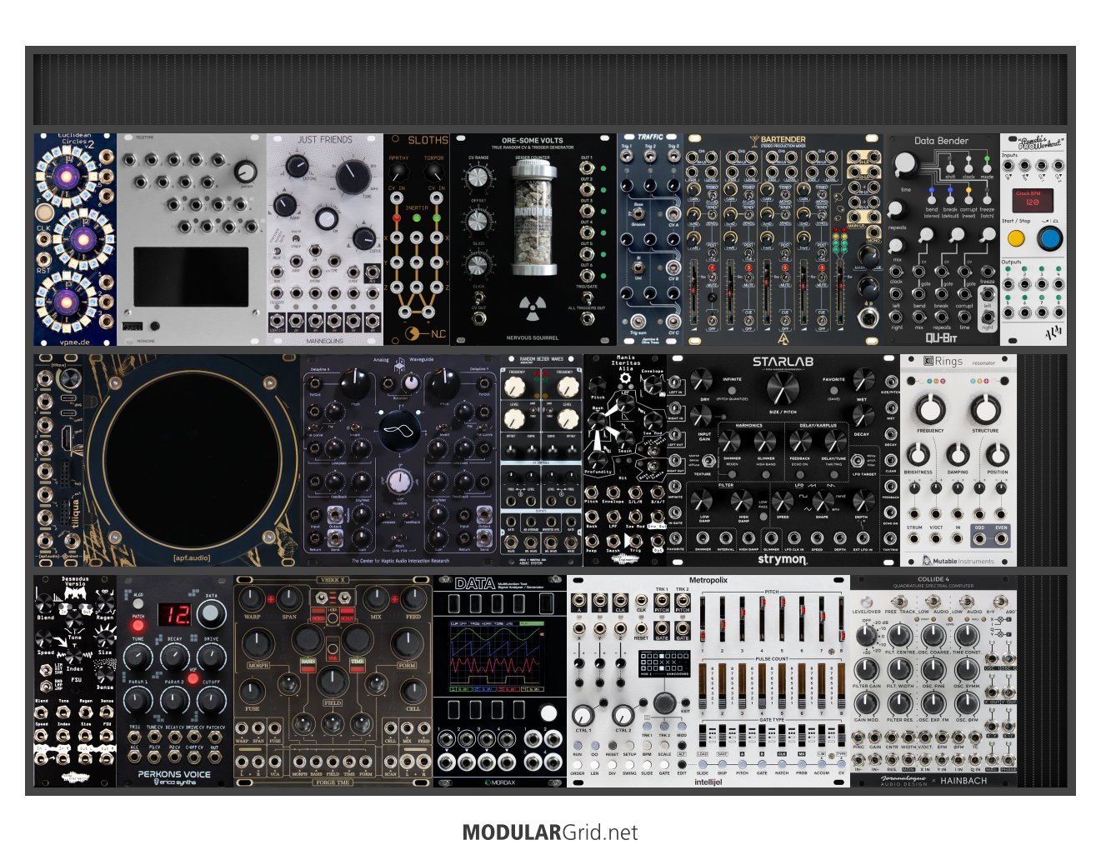Toggle the RUN button on Metropolix
The width and height of the screenshot is (1101, 850).
pyautogui.click(x=578, y=744)
